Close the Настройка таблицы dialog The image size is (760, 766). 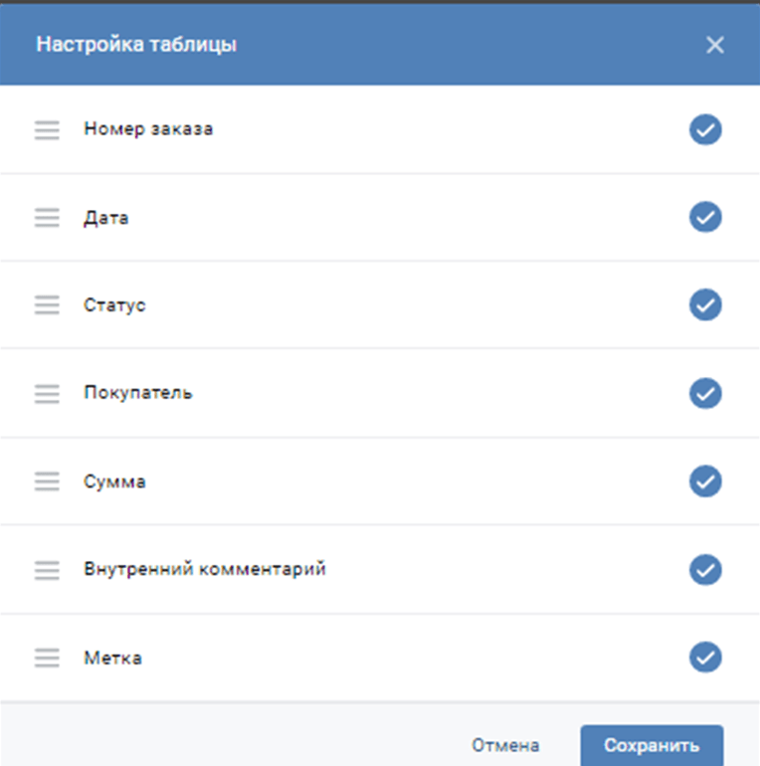point(715,45)
